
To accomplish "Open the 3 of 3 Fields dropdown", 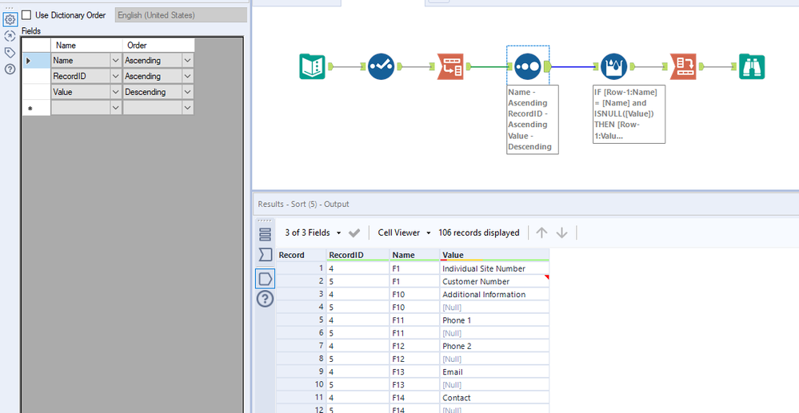I will (x=313, y=232).
